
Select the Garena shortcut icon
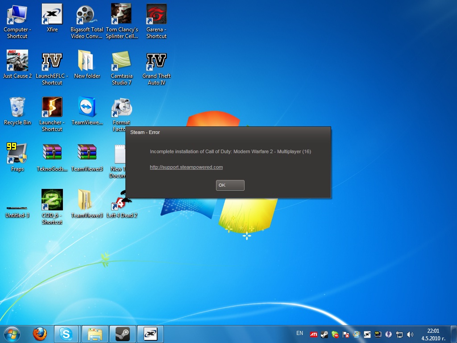click(x=157, y=21)
